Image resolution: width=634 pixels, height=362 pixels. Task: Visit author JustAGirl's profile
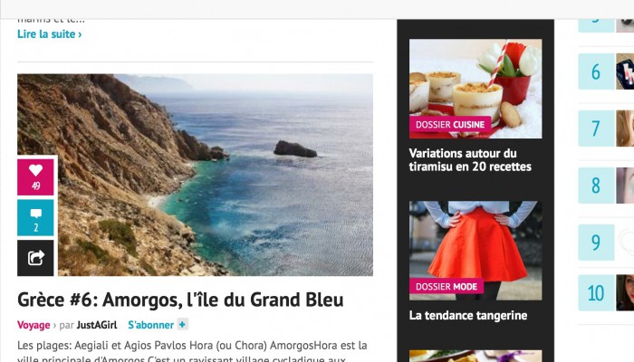[x=97, y=325]
